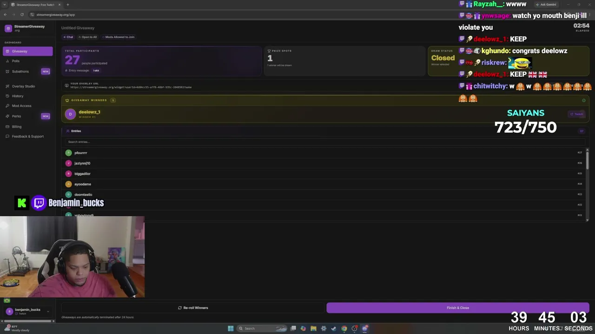This screenshot has height=334, width=595.
Task: Click the Prize Spots trophy icon
Action: [269, 51]
